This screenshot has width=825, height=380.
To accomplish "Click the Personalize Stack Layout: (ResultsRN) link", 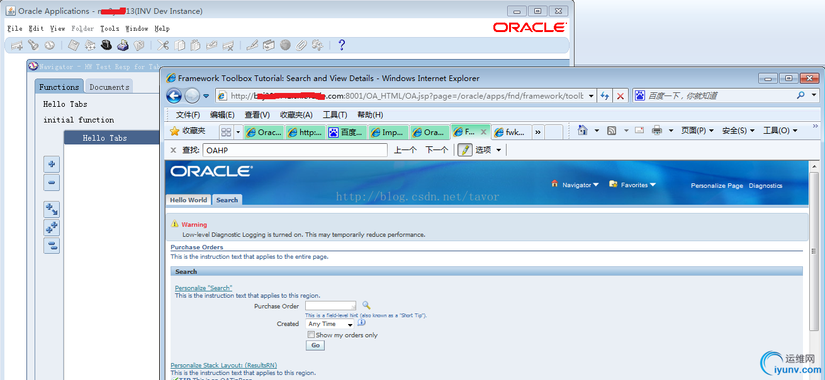I will click(223, 365).
